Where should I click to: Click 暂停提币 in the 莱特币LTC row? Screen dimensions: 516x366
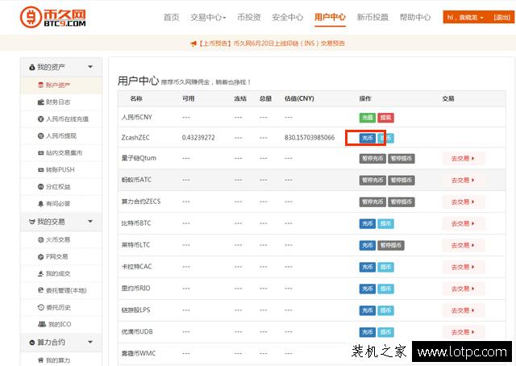click(x=391, y=246)
